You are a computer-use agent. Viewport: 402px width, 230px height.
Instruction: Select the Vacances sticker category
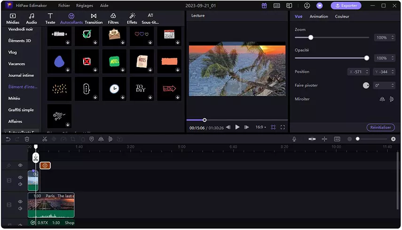16,64
